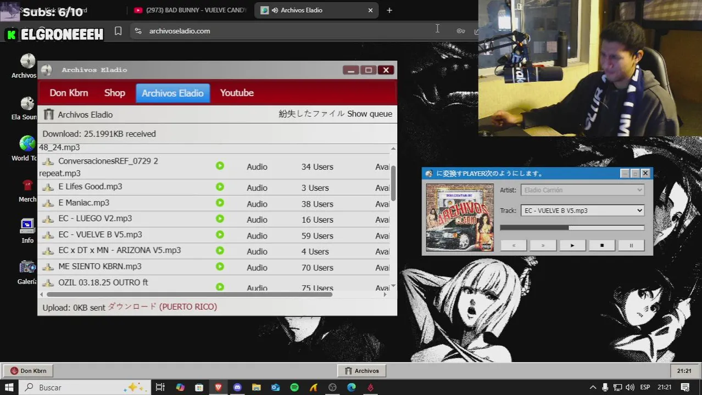The width and height of the screenshot is (702, 395).
Task: Open the Archivos desktop icon
Action: tap(27, 61)
